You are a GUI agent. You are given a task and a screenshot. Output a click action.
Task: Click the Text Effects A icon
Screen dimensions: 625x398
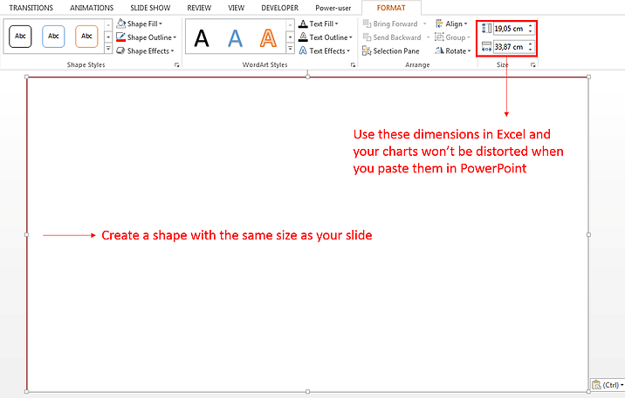tap(303, 51)
